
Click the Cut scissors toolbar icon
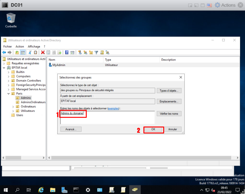tap(30, 52)
